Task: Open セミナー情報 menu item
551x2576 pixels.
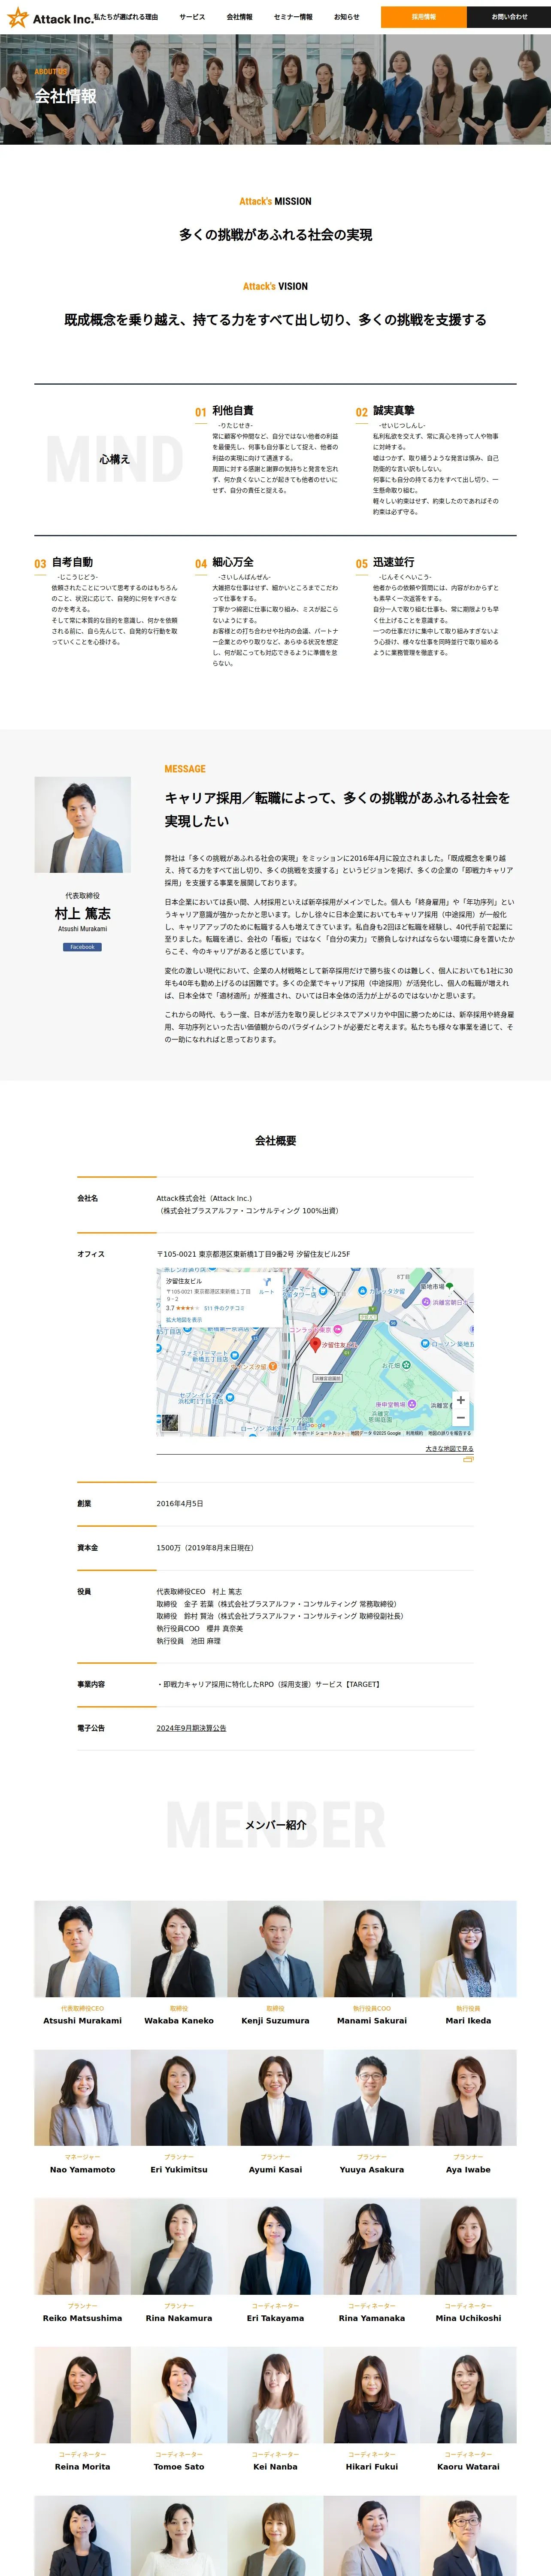Action: (293, 17)
